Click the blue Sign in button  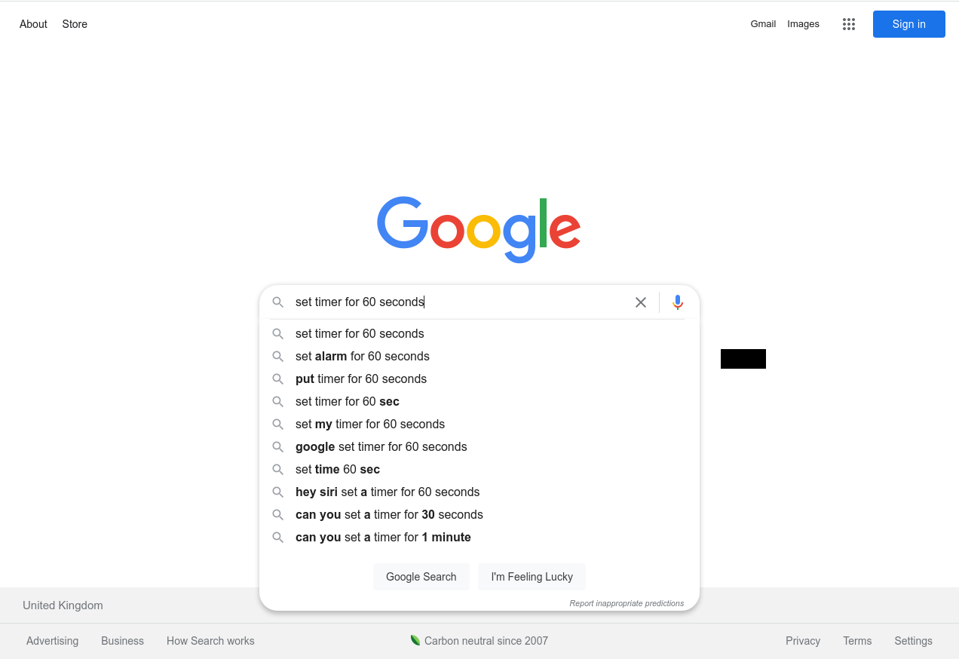click(909, 24)
